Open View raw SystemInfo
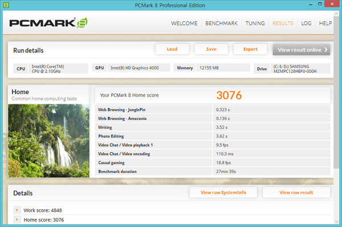The height and width of the screenshot is (227, 342). pos(223,192)
